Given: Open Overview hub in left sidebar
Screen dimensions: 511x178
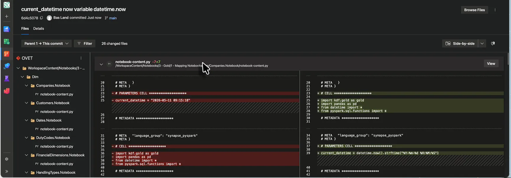Looking at the screenshot, I should pos(7,29).
